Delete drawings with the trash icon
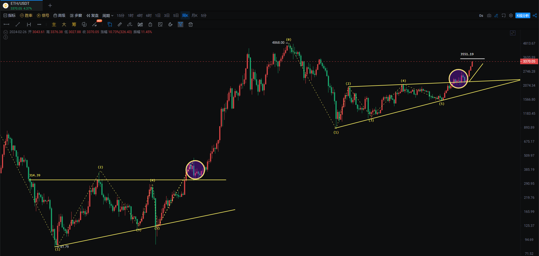The width and height of the screenshot is (539, 256). [191, 24]
